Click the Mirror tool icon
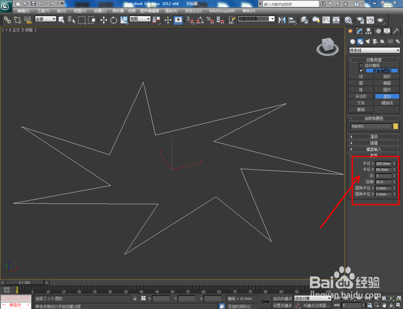Viewport: 403px width, 309px height. pos(282,20)
